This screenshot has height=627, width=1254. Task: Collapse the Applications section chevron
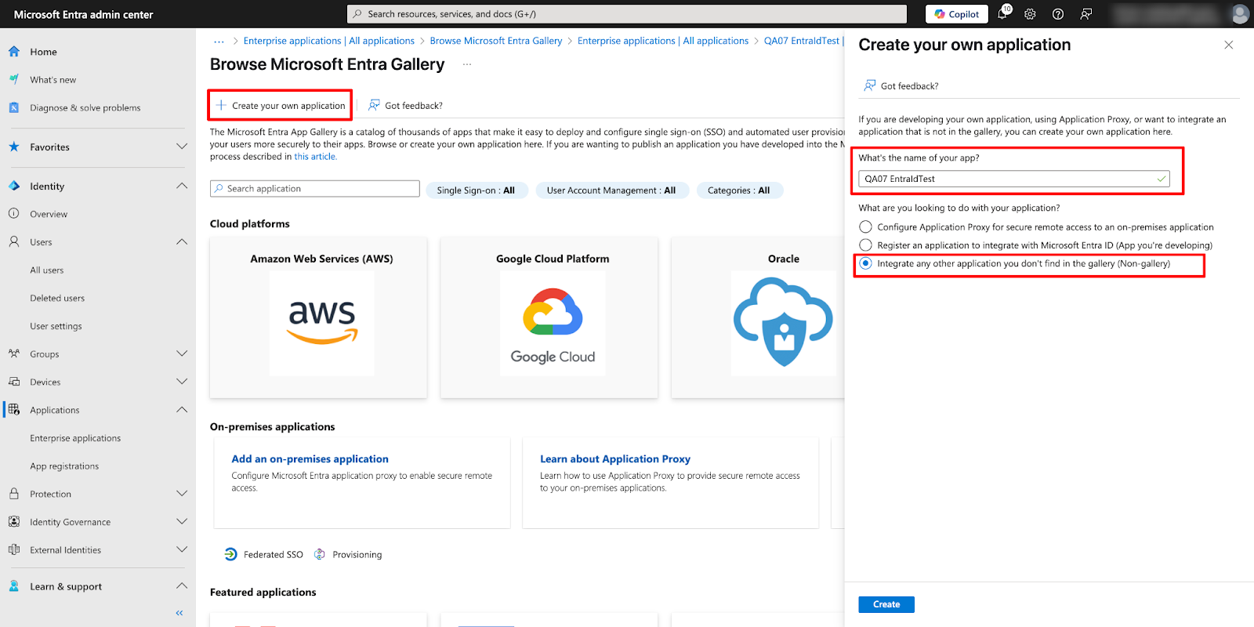pos(182,409)
